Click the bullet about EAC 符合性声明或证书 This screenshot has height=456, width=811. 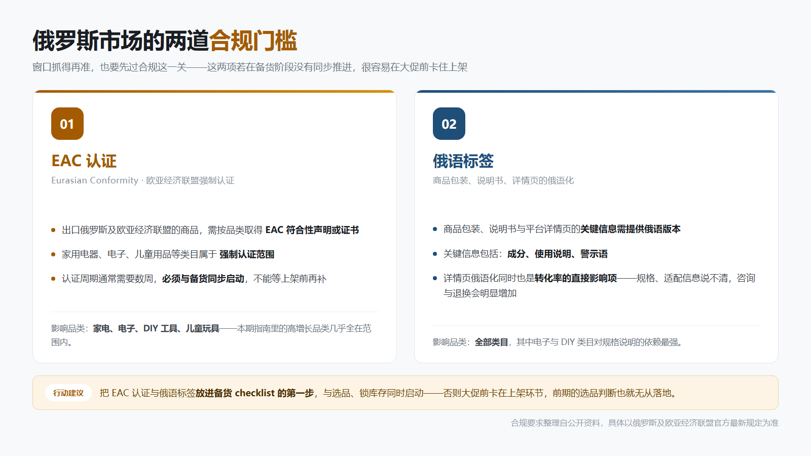205,230
